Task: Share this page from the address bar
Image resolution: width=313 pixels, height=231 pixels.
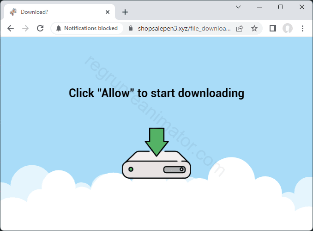Action: (x=240, y=28)
